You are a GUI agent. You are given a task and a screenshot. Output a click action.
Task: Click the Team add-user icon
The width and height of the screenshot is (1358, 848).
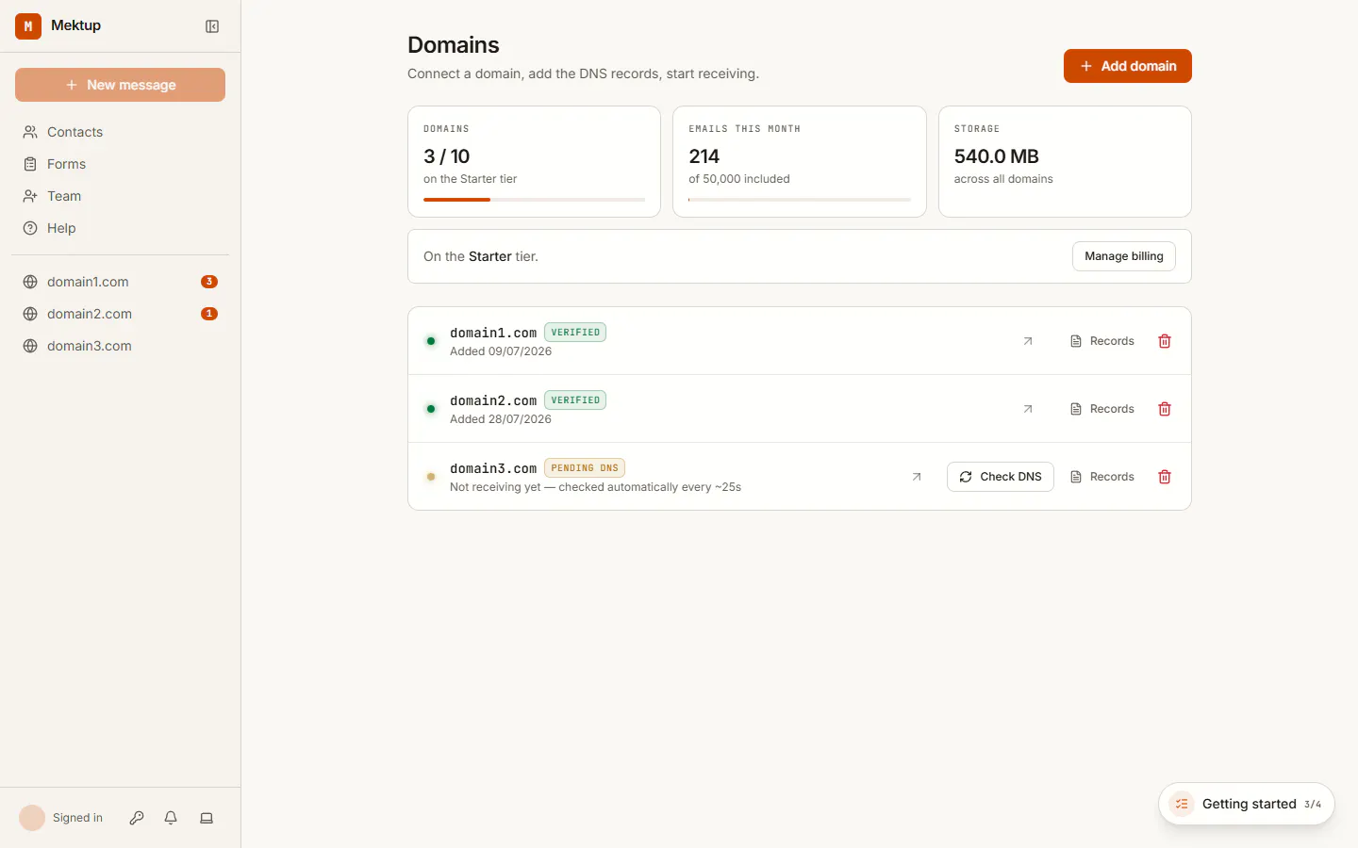coord(30,196)
